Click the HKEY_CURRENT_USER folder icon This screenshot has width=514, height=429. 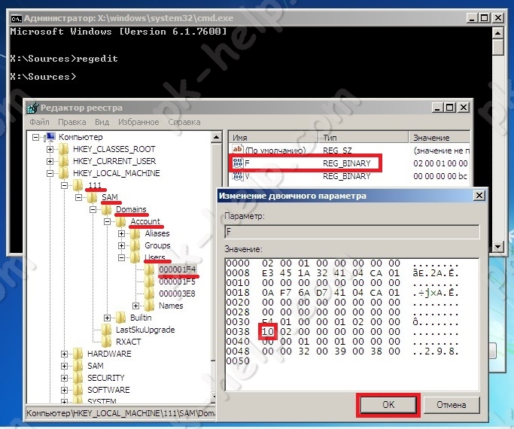[64, 161]
